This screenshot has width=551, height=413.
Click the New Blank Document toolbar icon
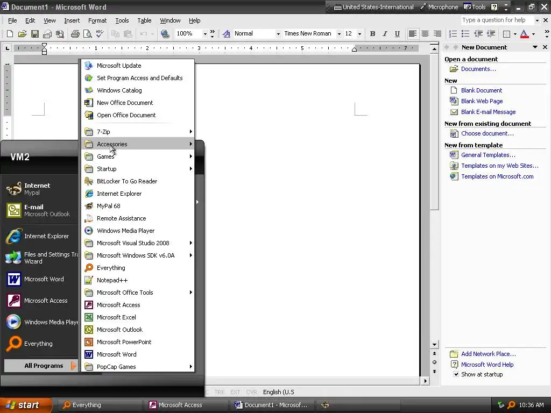click(10, 34)
